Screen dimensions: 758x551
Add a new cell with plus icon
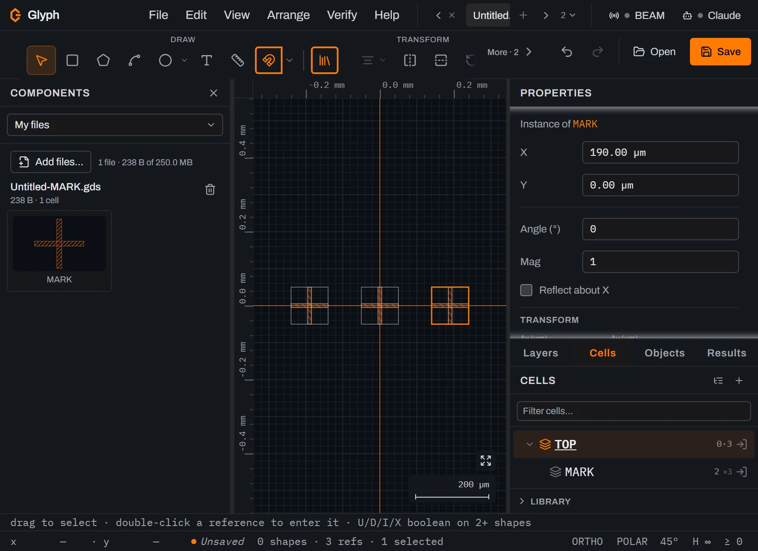[739, 381]
